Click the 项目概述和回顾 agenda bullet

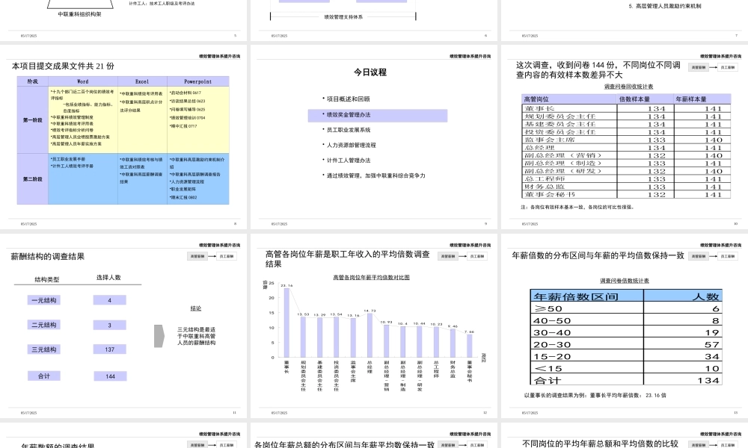pos(349,99)
